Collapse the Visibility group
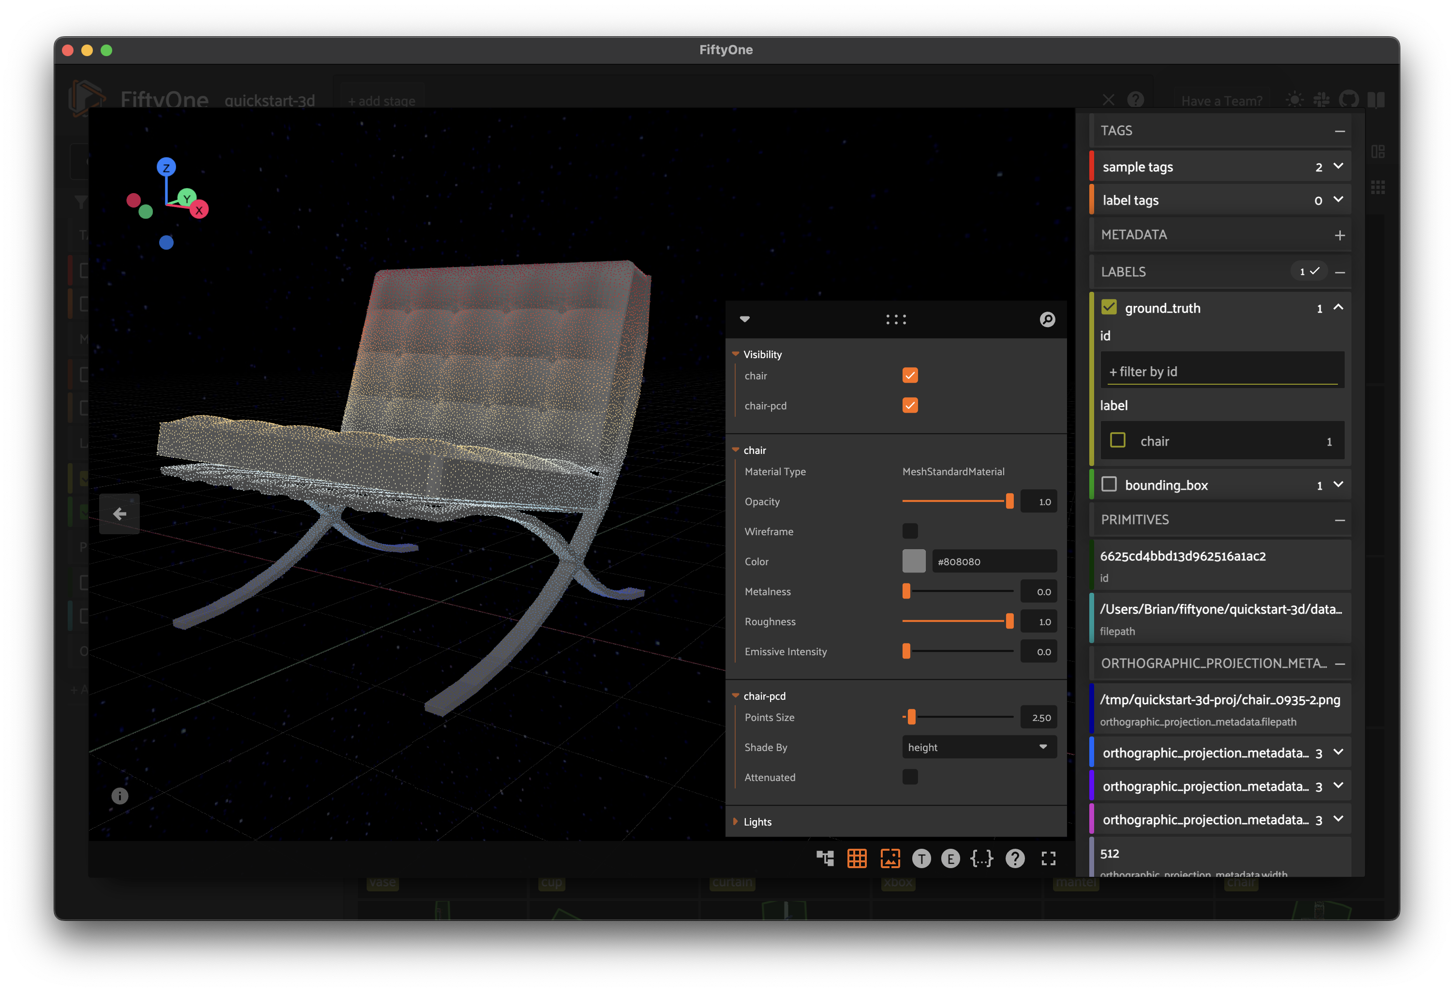This screenshot has height=992, width=1454. pos(736,354)
